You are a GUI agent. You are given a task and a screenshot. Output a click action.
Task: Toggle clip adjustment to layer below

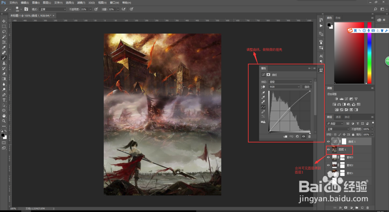(x=285, y=136)
